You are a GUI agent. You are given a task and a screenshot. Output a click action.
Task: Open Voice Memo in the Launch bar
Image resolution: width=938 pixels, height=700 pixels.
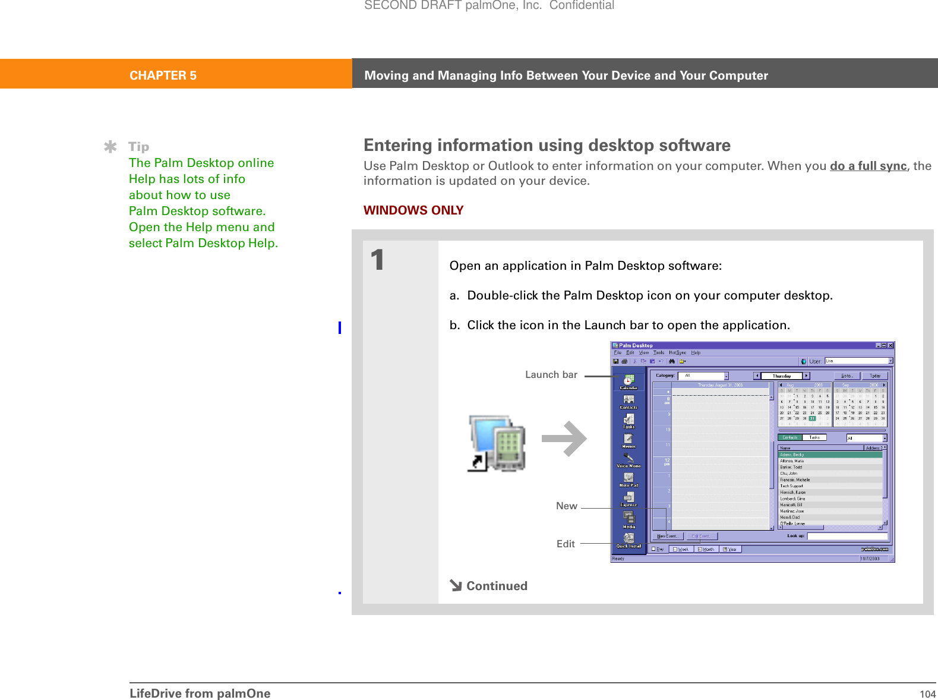pyautogui.click(x=629, y=460)
